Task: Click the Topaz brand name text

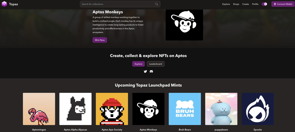Action: point(13,4)
